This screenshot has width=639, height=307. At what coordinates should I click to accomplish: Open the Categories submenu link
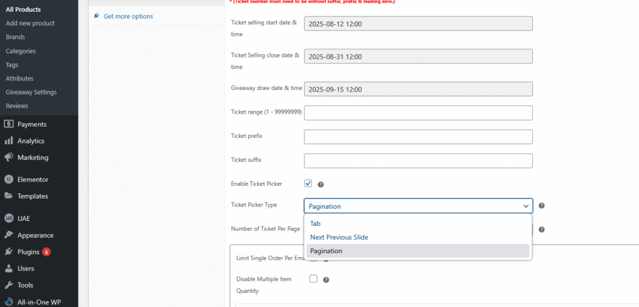(21, 51)
